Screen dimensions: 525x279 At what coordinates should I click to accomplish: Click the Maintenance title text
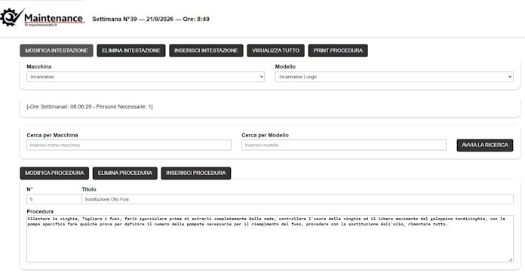click(x=54, y=18)
